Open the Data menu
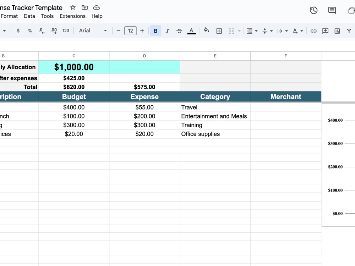Image resolution: width=355 pixels, height=266 pixels. click(29, 16)
